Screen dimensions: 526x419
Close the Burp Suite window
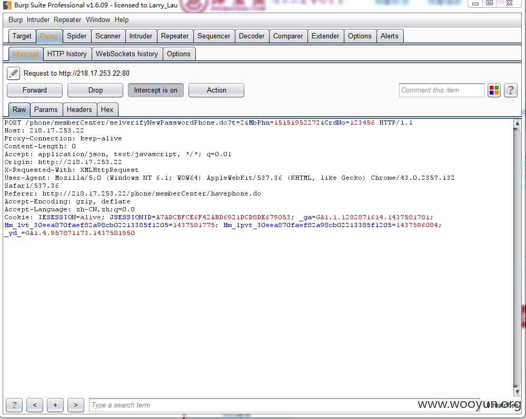click(509, 3)
